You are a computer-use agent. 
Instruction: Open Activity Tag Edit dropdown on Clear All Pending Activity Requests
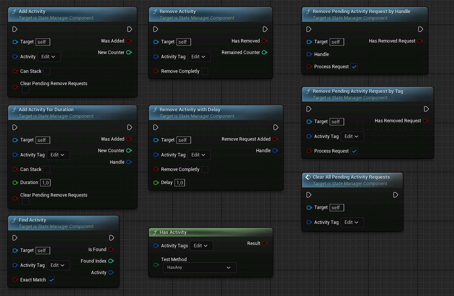coord(352,222)
